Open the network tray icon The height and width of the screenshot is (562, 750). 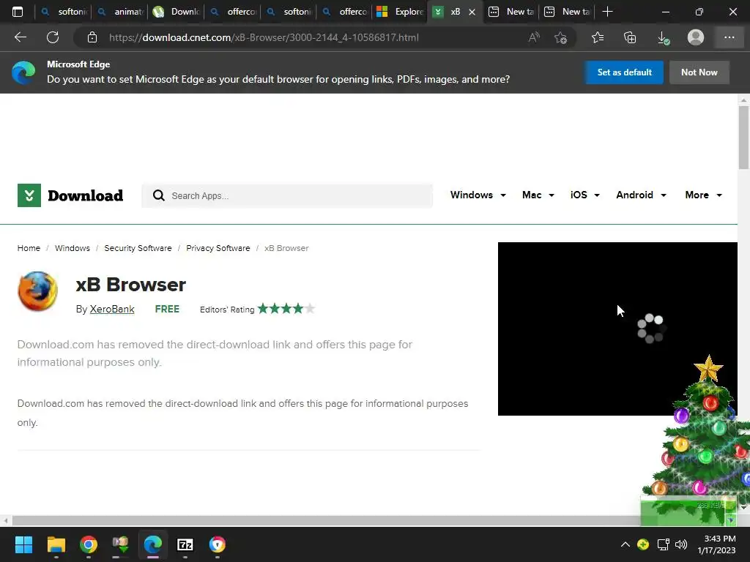pyautogui.click(x=663, y=544)
